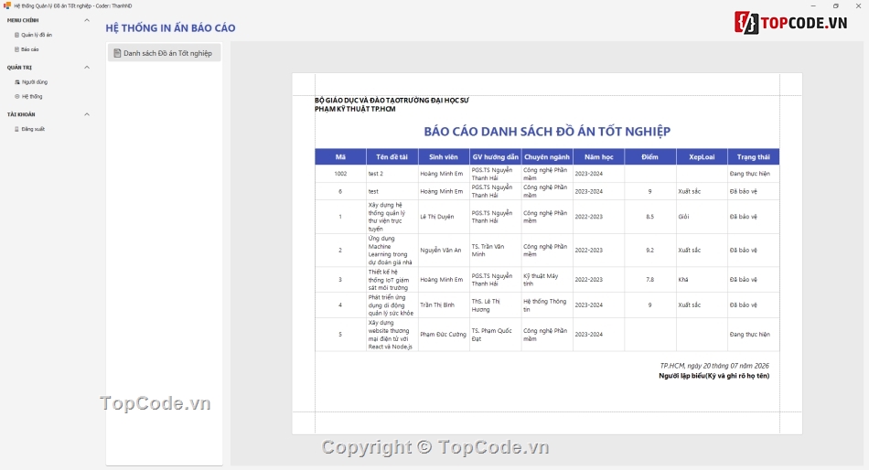Click the Mã column header
The height and width of the screenshot is (470, 869).
[x=340, y=157]
